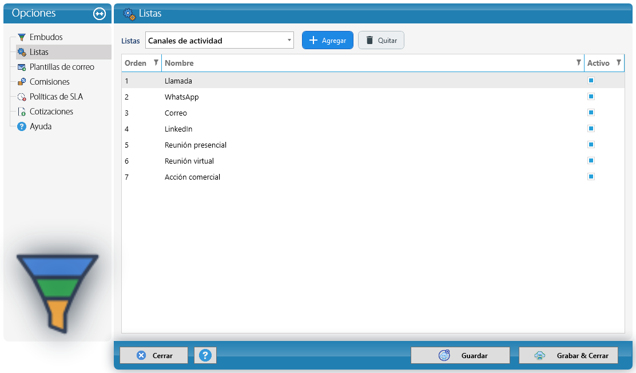636x373 pixels.
Task: Select the Correo row name
Action: click(x=176, y=113)
